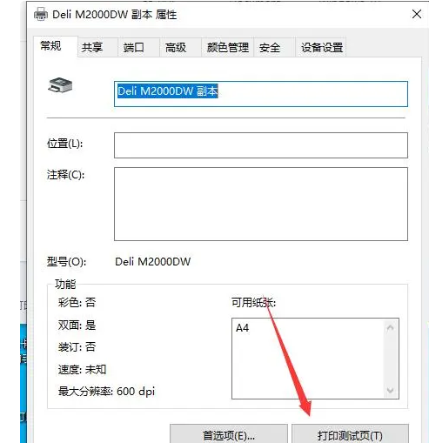Click the paper list scroll down arrow

click(x=391, y=390)
